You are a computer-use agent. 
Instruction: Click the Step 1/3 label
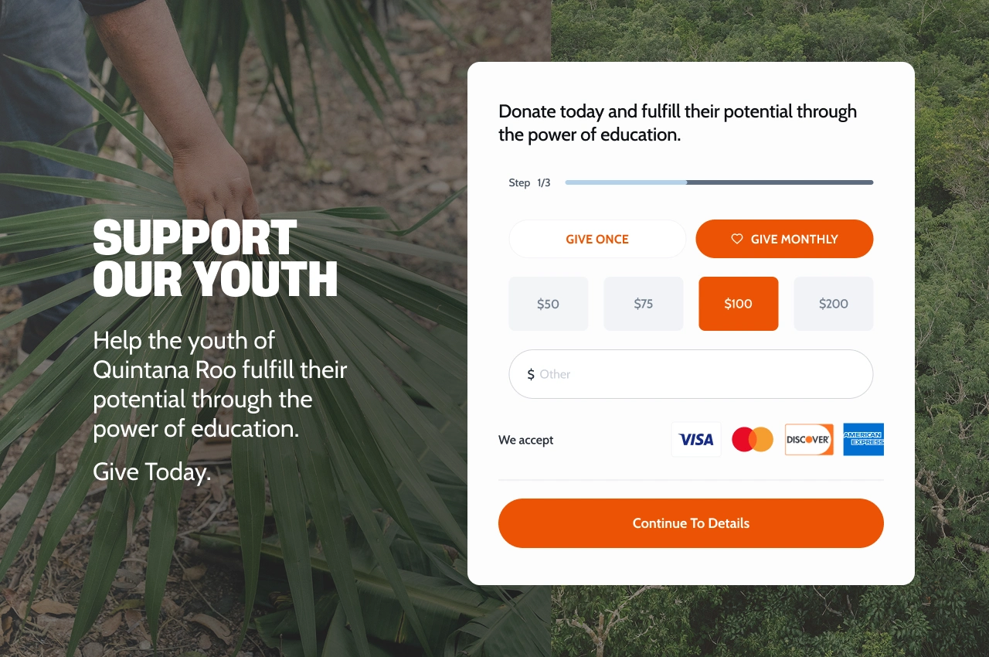[529, 183]
